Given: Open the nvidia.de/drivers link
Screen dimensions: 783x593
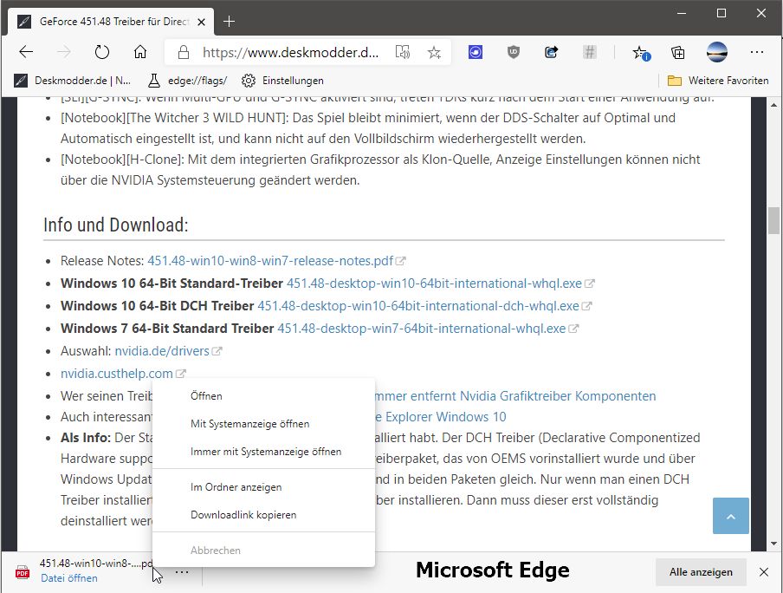Looking at the screenshot, I should tap(162, 351).
